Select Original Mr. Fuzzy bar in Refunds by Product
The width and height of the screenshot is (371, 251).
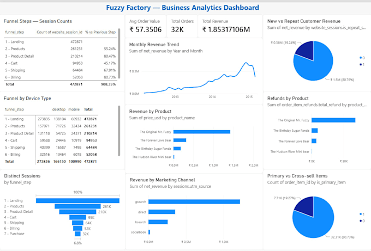coord(333,120)
